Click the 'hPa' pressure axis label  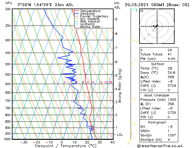9,3
